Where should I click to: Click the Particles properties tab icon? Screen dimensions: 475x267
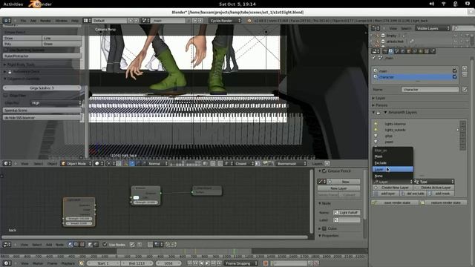(x=433, y=51)
